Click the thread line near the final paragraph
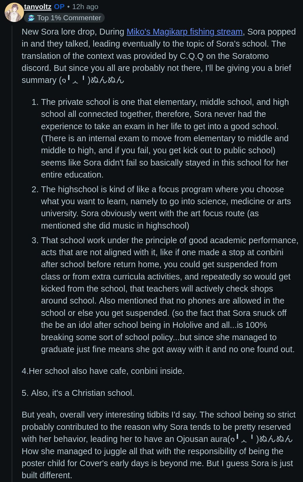The image size is (303, 482). click(12, 445)
